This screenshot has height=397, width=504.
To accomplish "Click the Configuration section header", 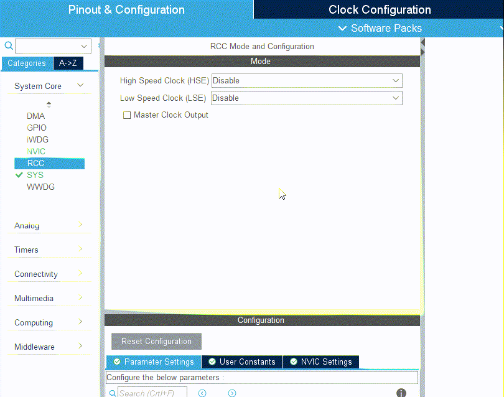I will click(263, 320).
